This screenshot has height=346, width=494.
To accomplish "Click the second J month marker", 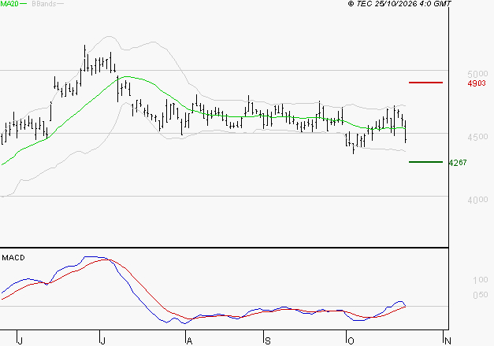I will tap(102, 340).
